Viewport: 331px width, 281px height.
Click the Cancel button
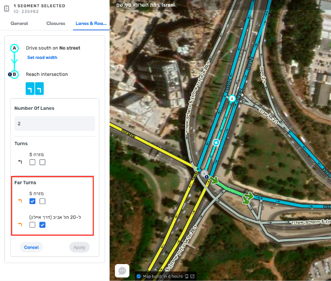[31, 247]
